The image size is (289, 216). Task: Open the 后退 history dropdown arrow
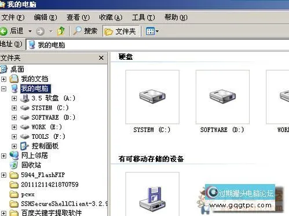[30, 31]
